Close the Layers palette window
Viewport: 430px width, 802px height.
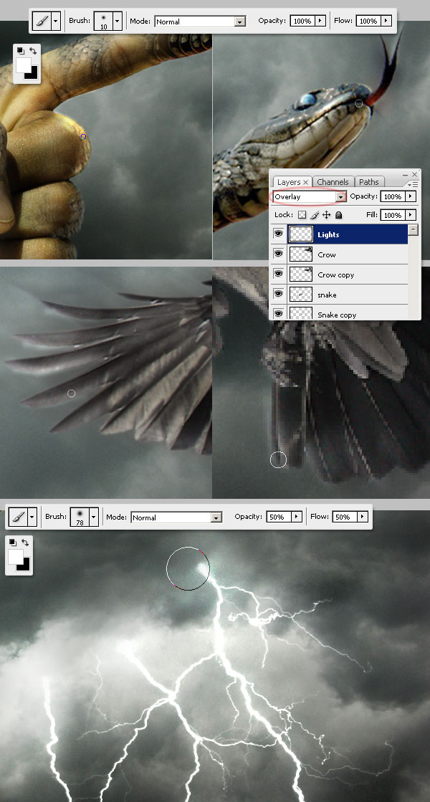coord(415,175)
